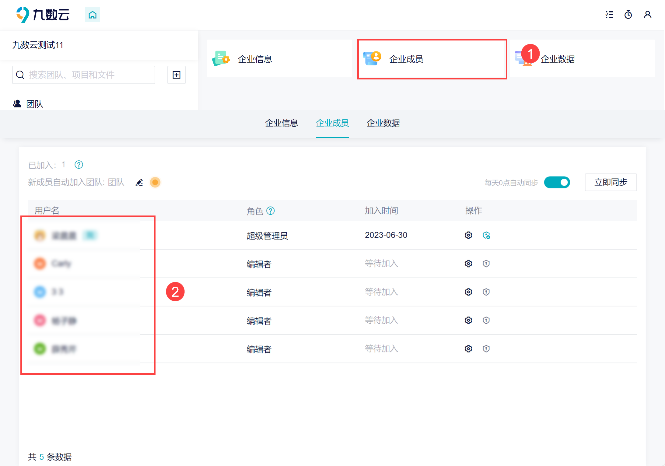Switch to the 企业信息 tab
Viewport: 665px width, 466px height.
pyautogui.click(x=281, y=123)
